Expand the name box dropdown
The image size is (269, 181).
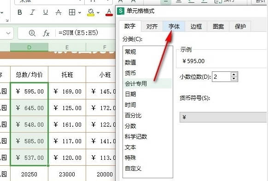coord(8,33)
